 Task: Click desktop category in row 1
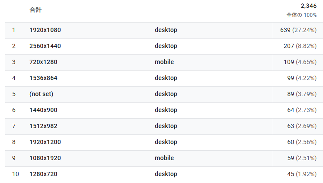click(166, 30)
